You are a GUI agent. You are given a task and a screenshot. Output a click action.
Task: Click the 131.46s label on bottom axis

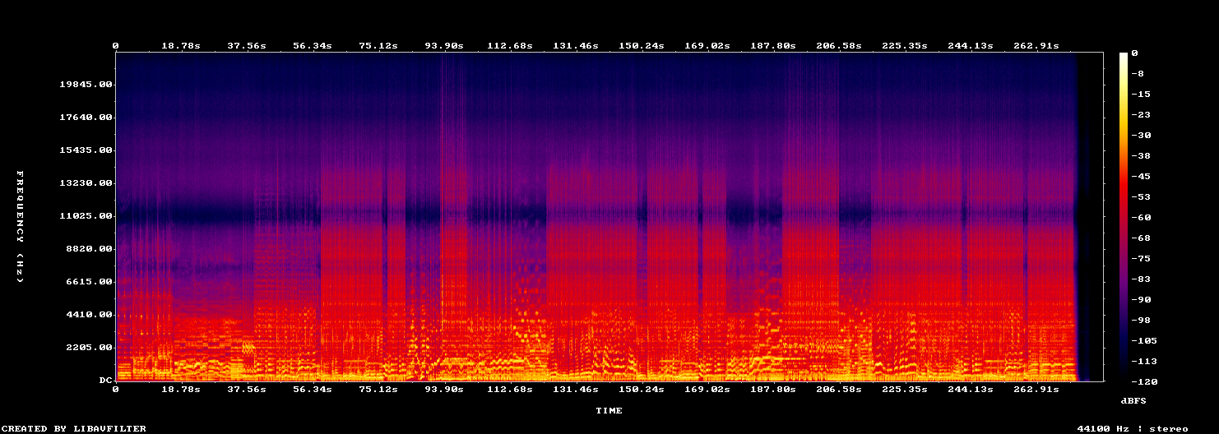click(575, 389)
